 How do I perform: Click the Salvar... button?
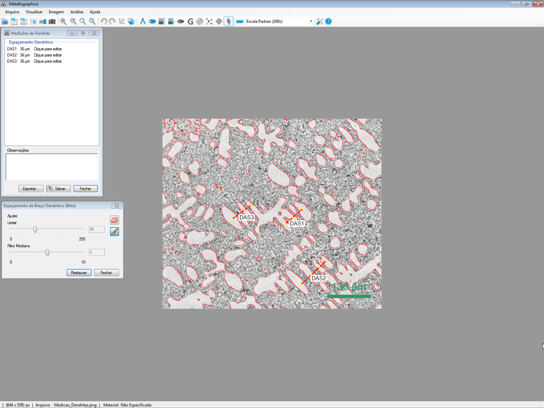pos(58,189)
